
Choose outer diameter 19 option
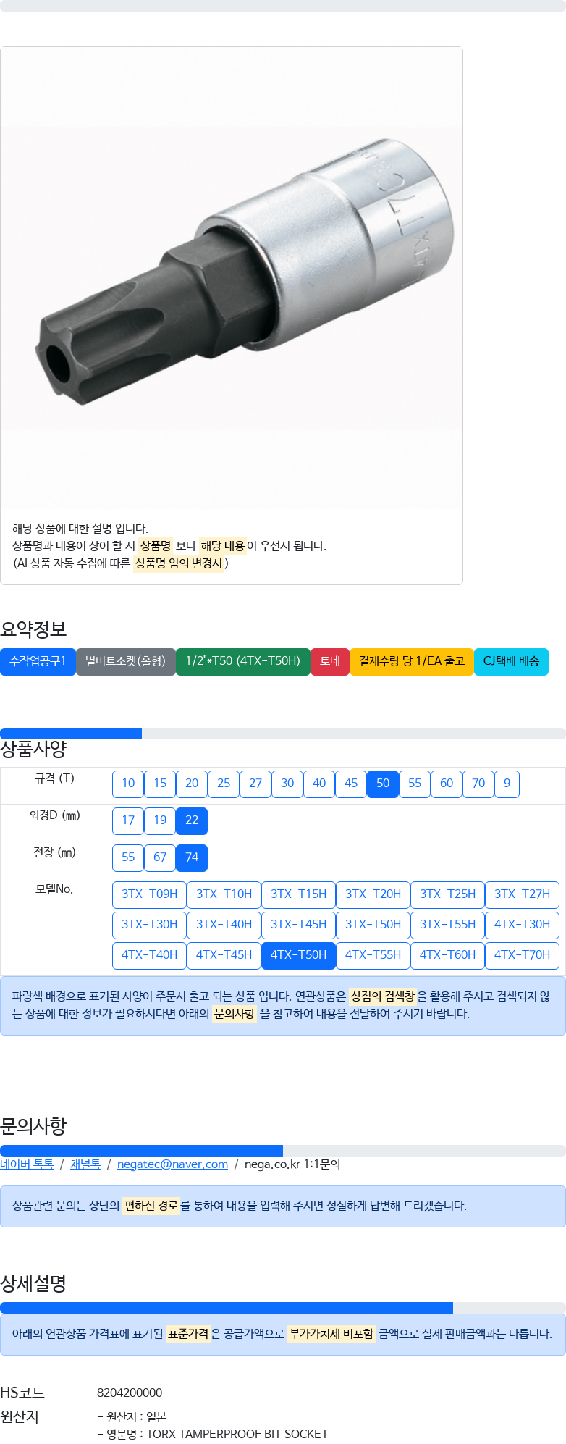click(160, 820)
